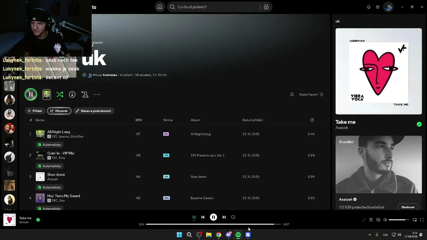Click the 11B key badge for Goin' In
Viewport: 427px width, 240px height.
(166, 155)
